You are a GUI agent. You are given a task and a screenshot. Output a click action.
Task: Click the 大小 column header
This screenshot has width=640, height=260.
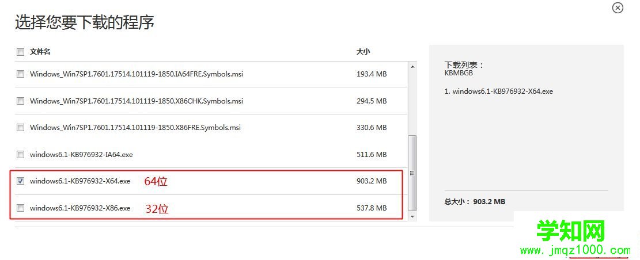click(363, 52)
